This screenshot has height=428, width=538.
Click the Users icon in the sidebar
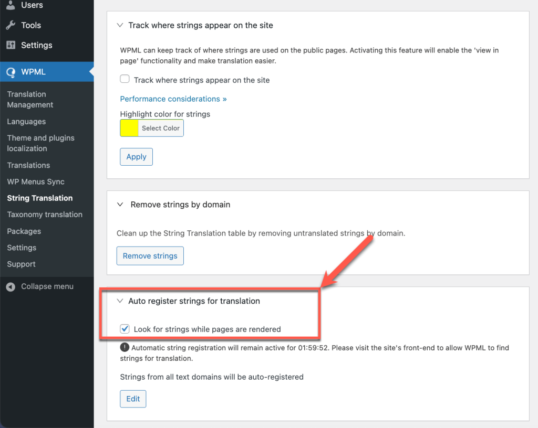(x=11, y=5)
